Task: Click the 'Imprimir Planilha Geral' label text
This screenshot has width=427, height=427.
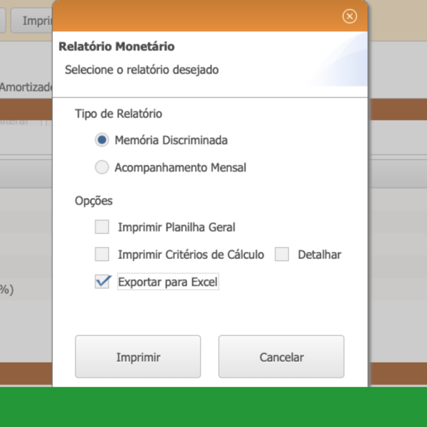Action: tap(176, 227)
